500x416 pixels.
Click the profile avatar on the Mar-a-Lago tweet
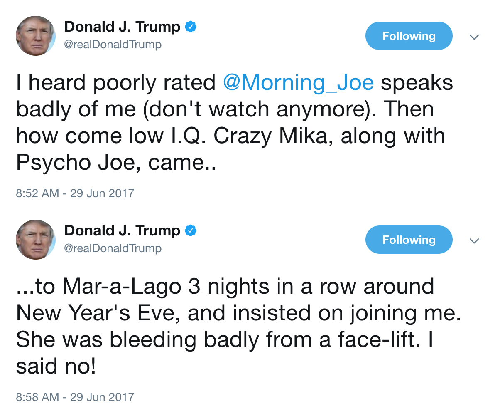(x=36, y=240)
